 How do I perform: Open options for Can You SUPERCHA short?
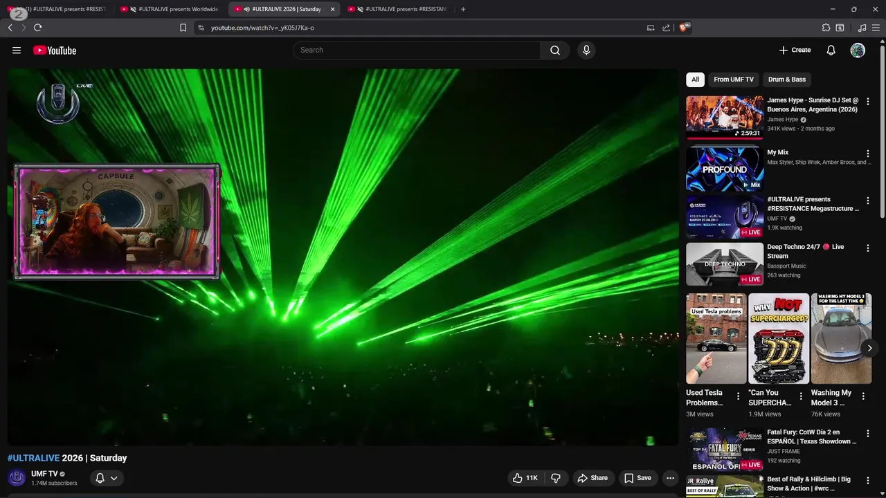click(801, 396)
